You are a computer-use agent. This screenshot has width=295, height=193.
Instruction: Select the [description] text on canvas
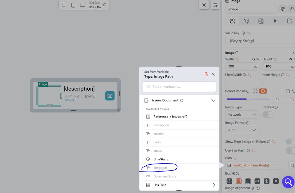[79, 89]
